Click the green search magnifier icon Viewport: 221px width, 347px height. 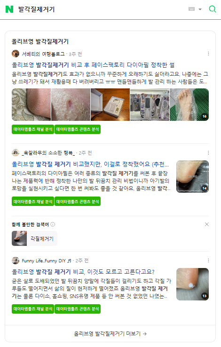[x=213, y=9]
